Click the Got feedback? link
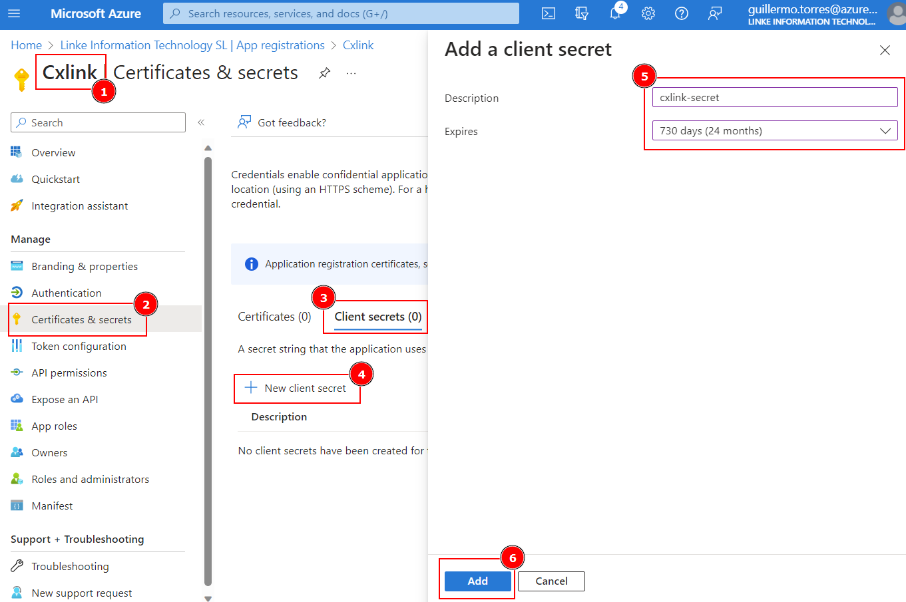The image size is (906, 602). click(x=282, y=122)
